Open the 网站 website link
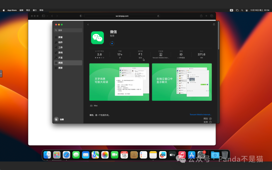The height and width of the screenshot is (170, 272). click(208, 119)
